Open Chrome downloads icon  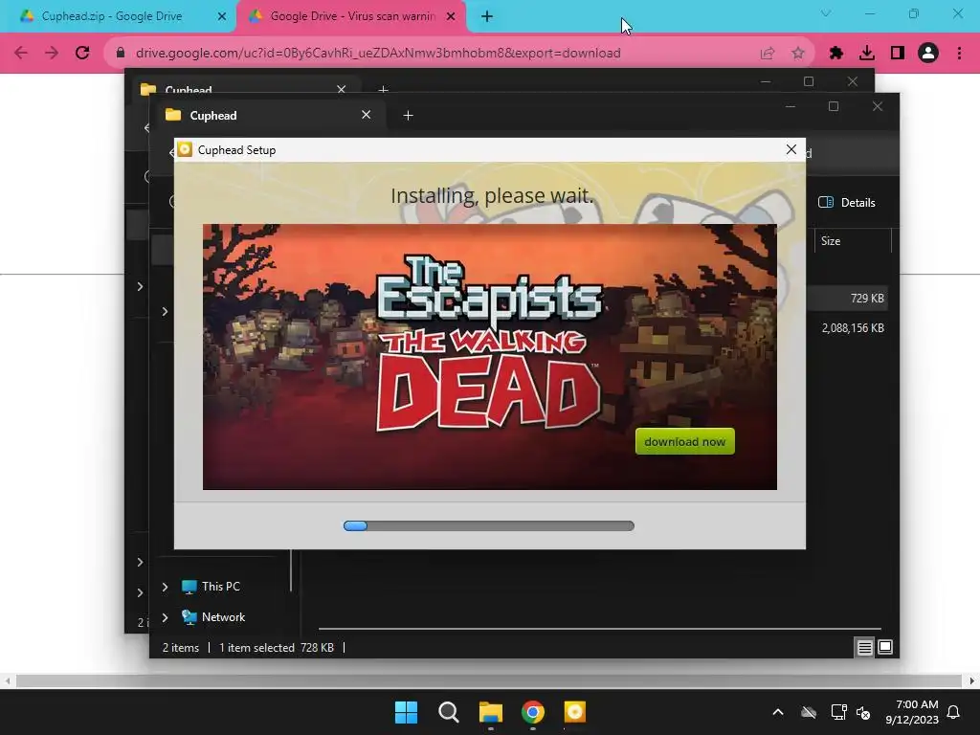point(867,54)
